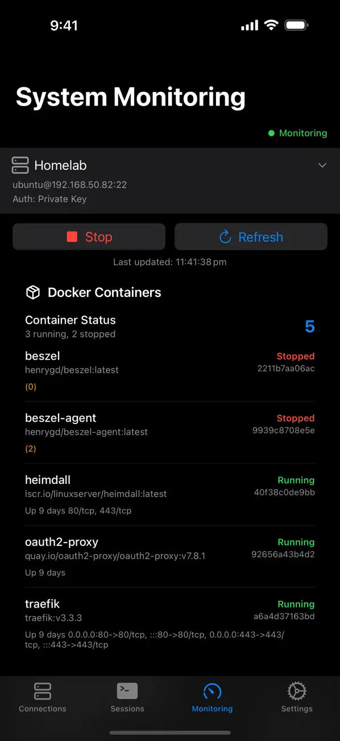The height and width of the screenshot is (741, 340).
Task: Collapse the Homelab server panel chevron
Action: 322,165
